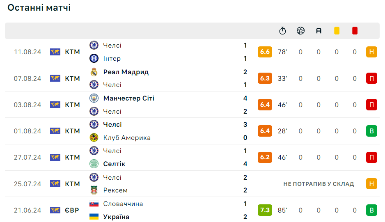Click the Wrexham club crest

point(94,190)
